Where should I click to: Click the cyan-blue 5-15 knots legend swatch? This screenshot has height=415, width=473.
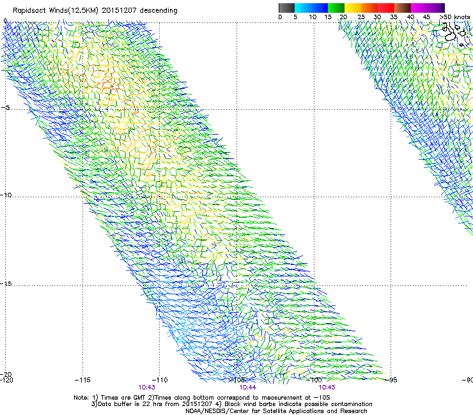pyautogui.click(x=311, y=8)
